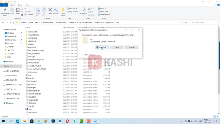Open the Easy access dropdown
The width and height of the screenshot is (220, 124).
click(x=73, y=12)
